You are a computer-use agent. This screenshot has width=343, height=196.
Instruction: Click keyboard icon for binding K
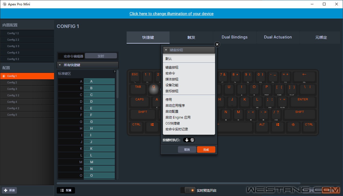[87, 148]
